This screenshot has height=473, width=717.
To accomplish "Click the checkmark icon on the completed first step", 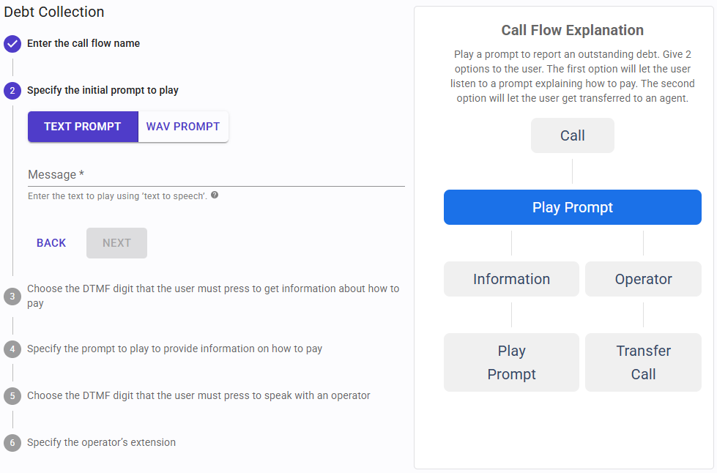I will 12,44.
